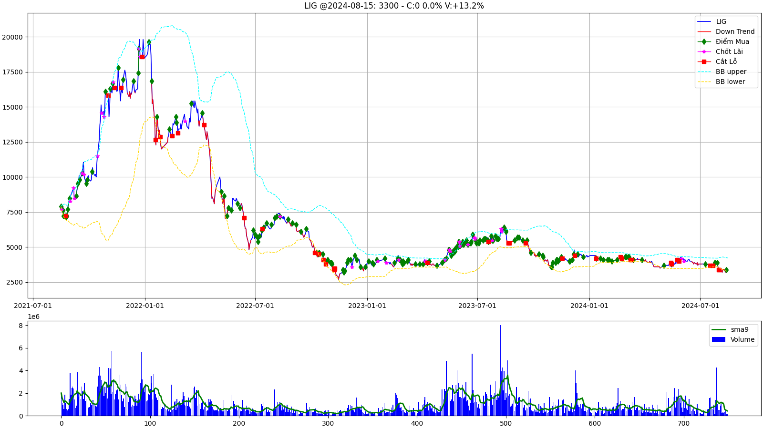Click the buy diamond at the price peak near 2022-01-01

[149, 42]
